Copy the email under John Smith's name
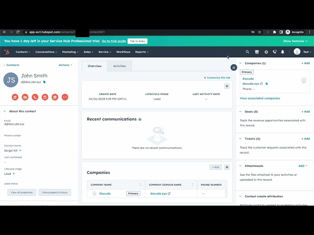Screen dimensions: 314x235 pos(44,82)
